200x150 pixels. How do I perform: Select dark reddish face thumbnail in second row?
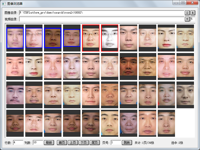128,66
